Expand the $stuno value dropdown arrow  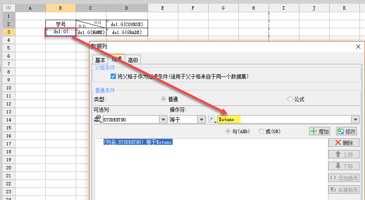(355, 119)
